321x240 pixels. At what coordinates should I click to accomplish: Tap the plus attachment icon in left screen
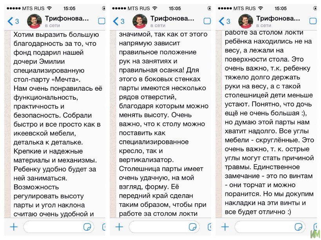[x=14, y=227]
